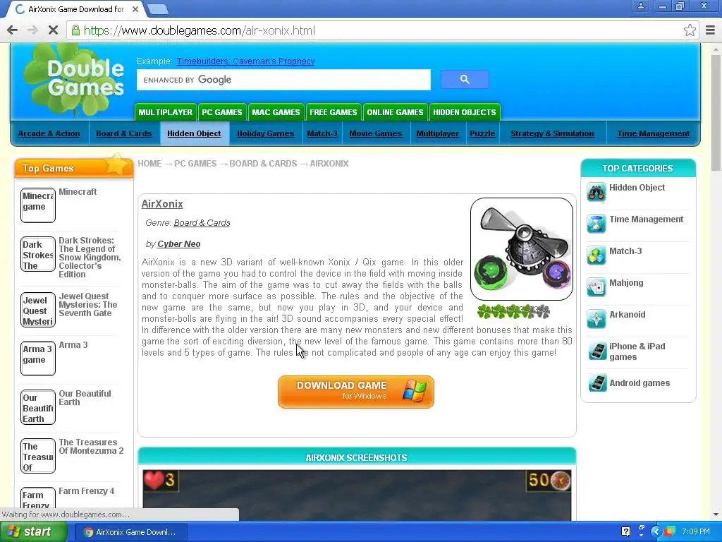The width and height of the screenshot is (722, 542).
Task: Open a new tab with the tab button
Action: [x=158, y=9]
